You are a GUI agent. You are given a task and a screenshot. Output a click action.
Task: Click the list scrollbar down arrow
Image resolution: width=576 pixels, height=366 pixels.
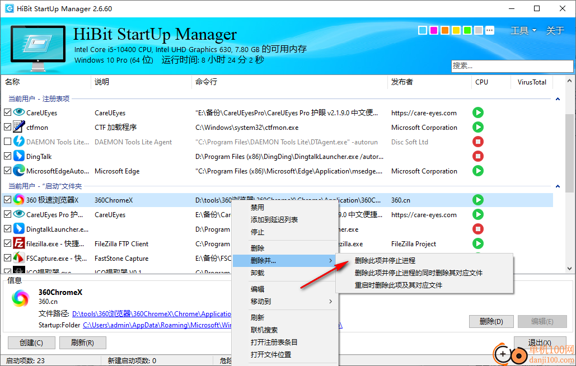tap(569, 269)
